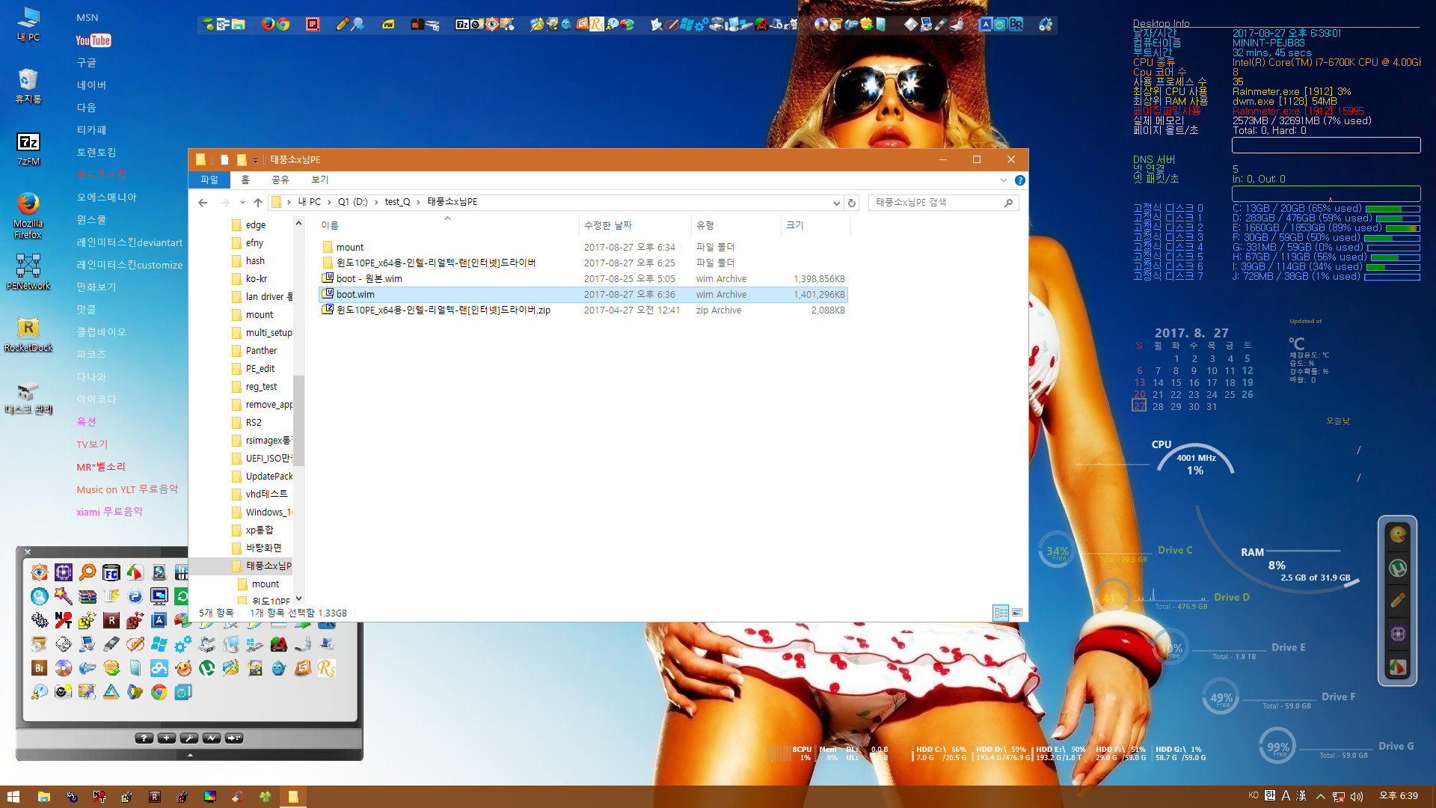Click the 홈 ribbon tab
The width and height of the screenshot is (1436, 808).
click(x=245, y=180)
